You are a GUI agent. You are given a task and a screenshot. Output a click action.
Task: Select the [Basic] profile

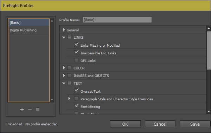click(29, 22)
